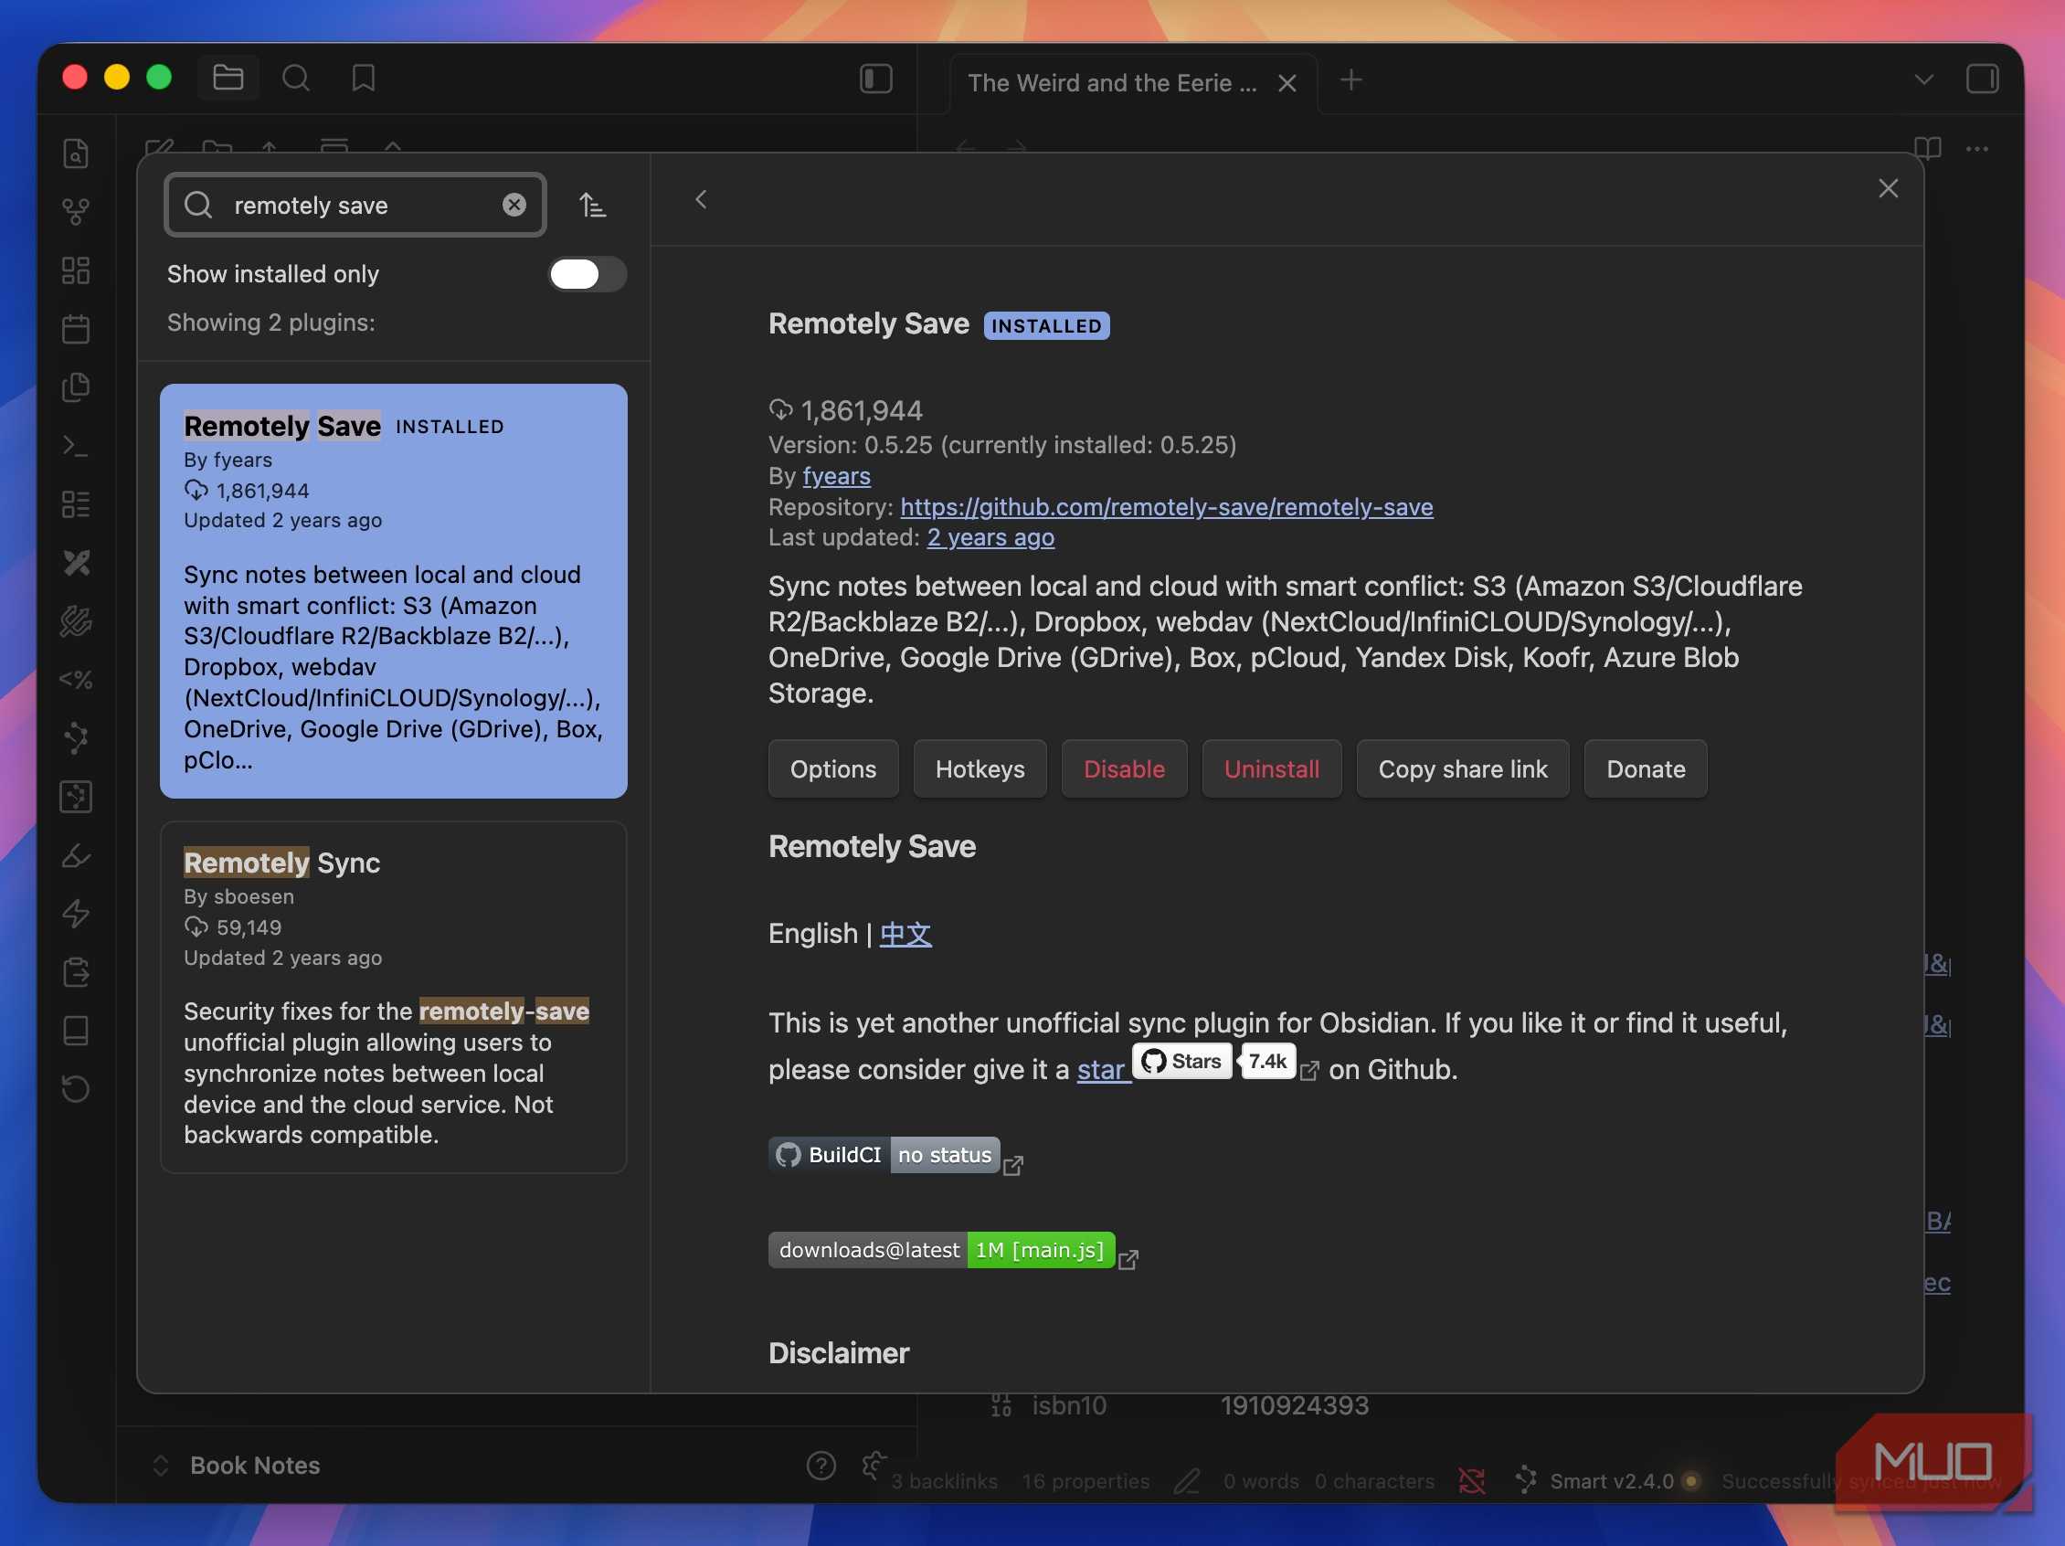Click the sync disabled red icon in status bar
Screen dimensions: 2065x1546
click(x=1471, y=1480)
